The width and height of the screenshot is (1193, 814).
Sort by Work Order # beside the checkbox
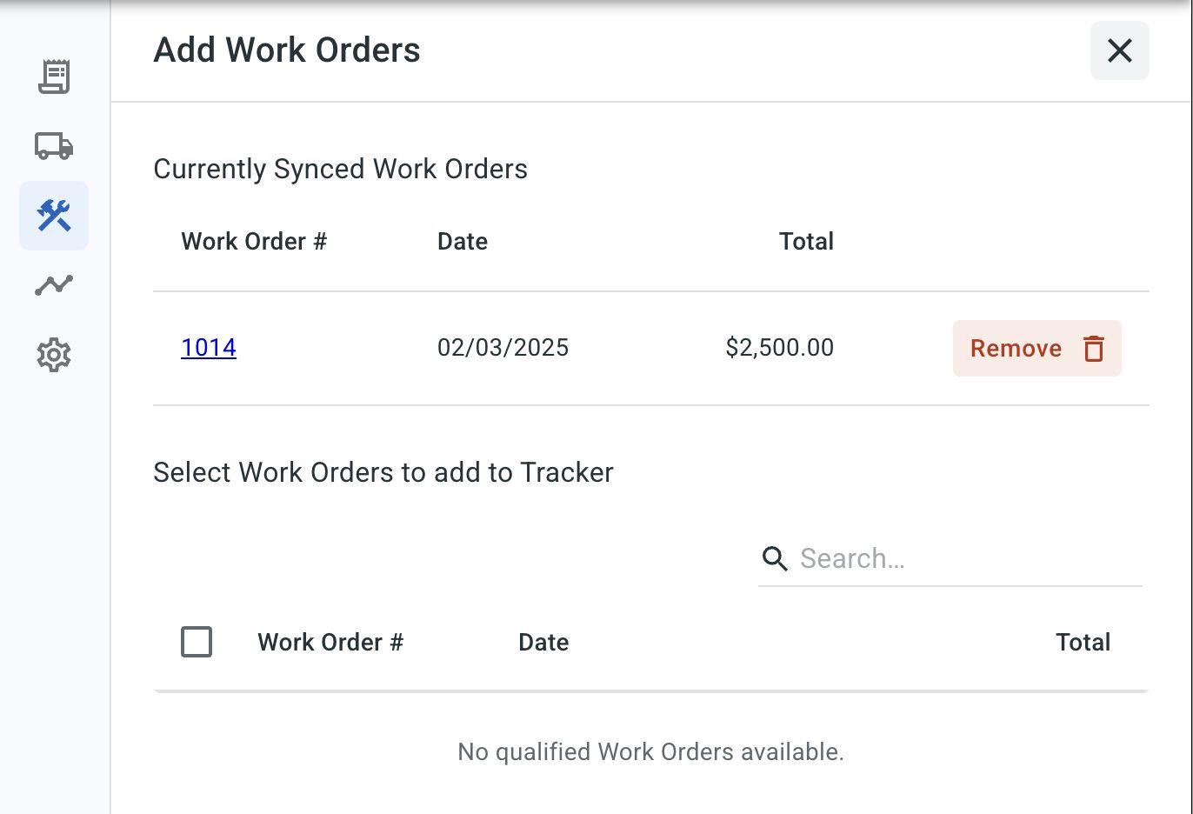[330, 643]
